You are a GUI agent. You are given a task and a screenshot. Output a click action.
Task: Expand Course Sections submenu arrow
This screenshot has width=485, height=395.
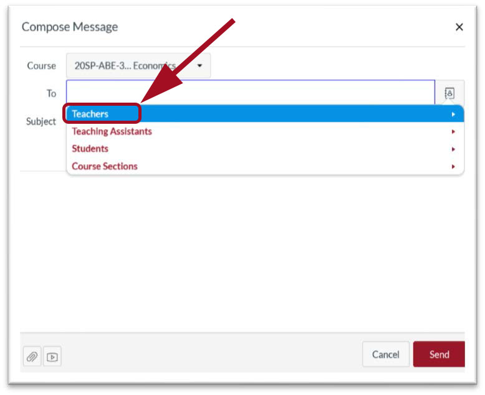pos(453,167)
